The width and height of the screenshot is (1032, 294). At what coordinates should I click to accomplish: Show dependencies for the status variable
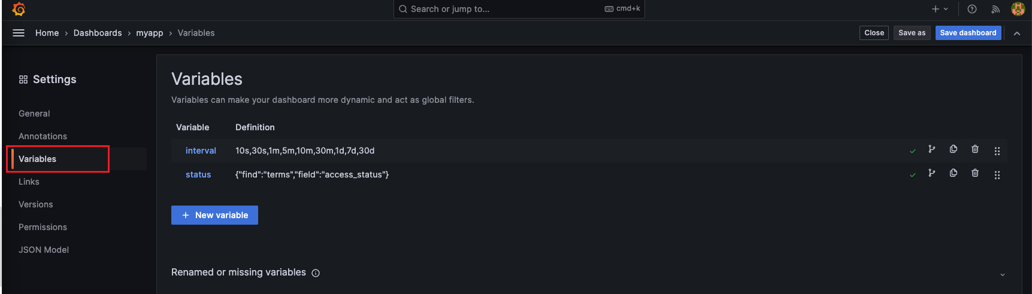(932, 173)
